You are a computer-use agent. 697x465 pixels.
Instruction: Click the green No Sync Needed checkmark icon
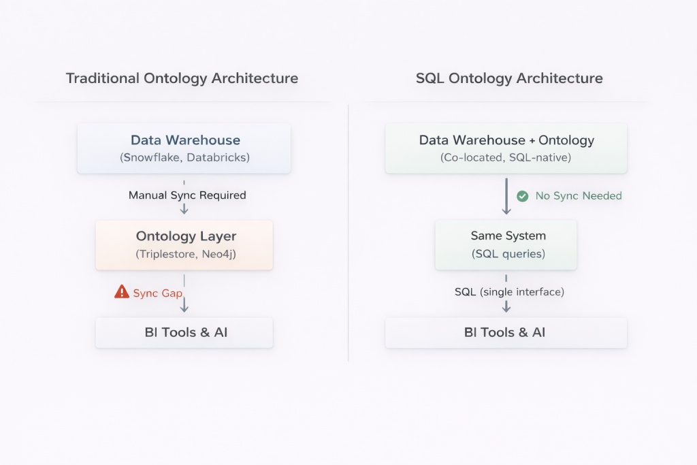point(522,196)
